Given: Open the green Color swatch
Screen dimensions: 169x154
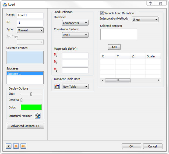Looking at the screenshot, I should point(31,107).
